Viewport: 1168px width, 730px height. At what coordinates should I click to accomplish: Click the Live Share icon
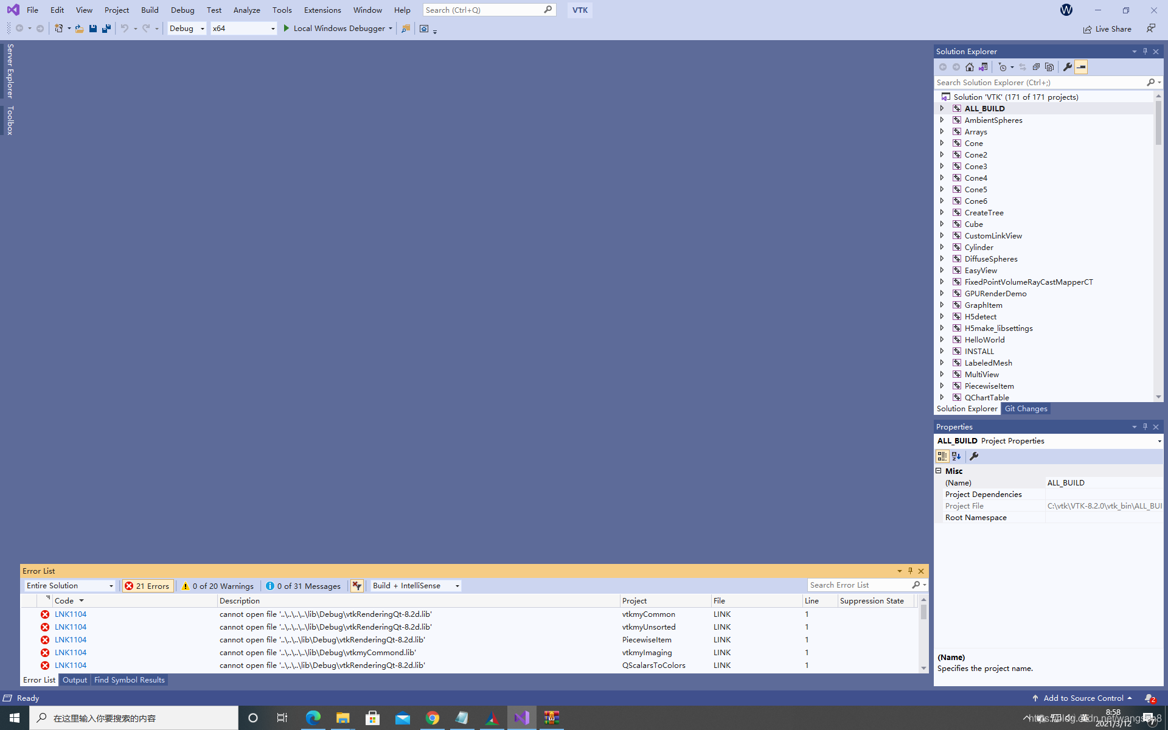click(x=1087, y=29)
